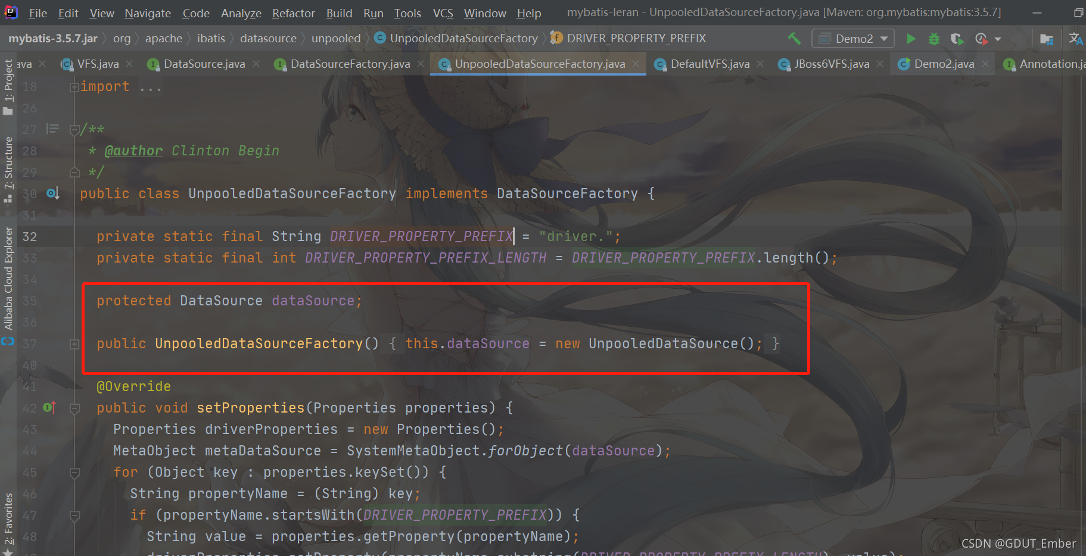
Task: Open Project Structure folder icon
Action: point(1046,39)
